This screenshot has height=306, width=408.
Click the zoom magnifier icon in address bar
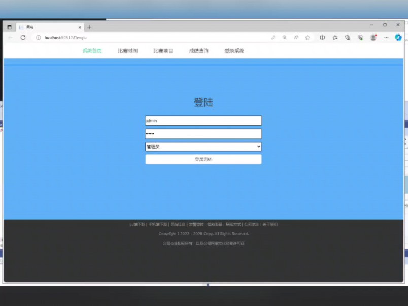[284, 38]
